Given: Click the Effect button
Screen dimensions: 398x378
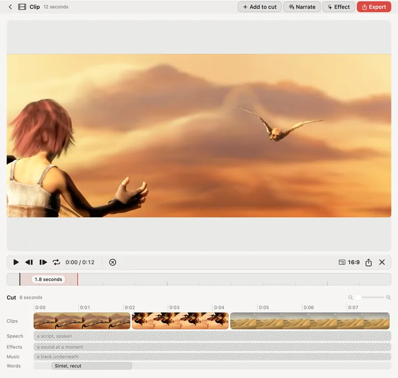Looking at the screenshot, I should [339, 7].
